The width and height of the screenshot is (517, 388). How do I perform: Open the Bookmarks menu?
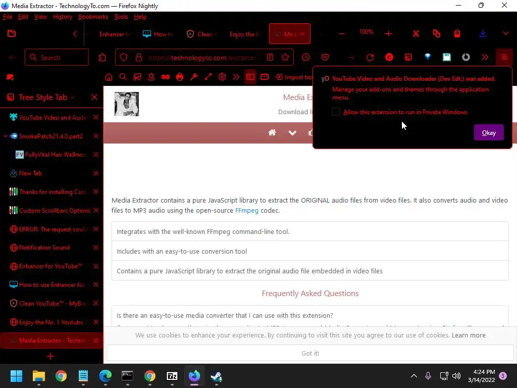click(93, 17)
